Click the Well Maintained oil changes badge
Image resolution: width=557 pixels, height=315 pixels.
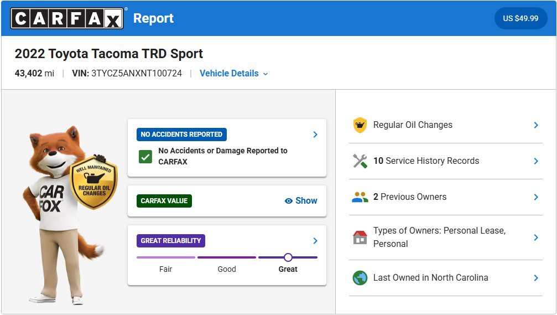point(94,182)
